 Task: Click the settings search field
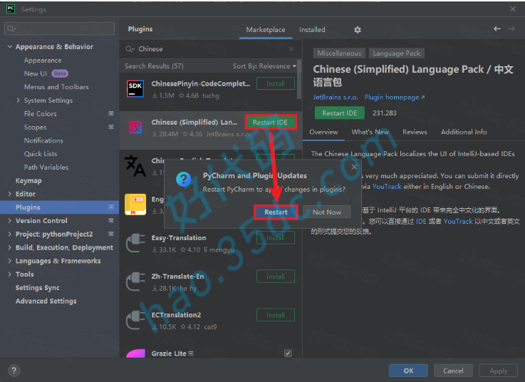coord(60,29)
